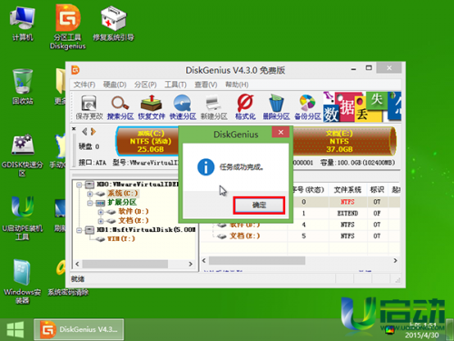Click the 文件系统 column header

click(348, 190)
